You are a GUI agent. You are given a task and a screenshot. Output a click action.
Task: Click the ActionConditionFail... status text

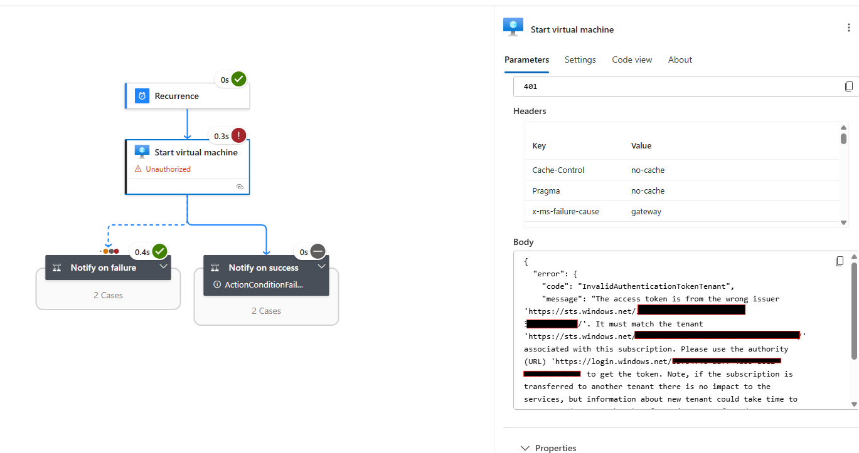tap(264, 284)
